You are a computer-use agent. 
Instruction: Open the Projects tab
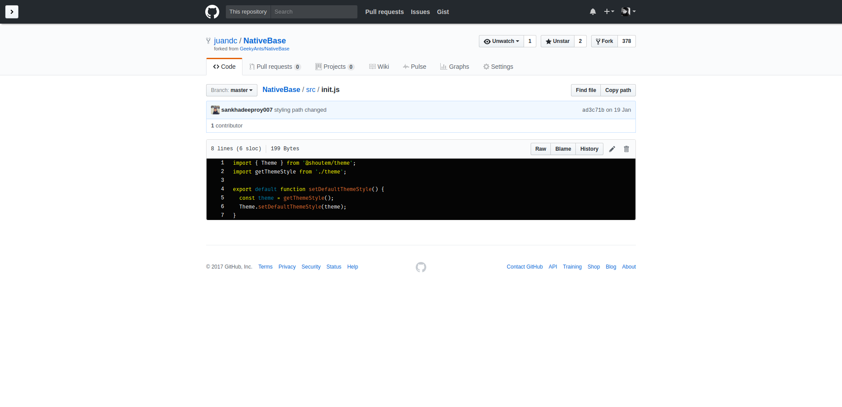(x=335, y=67)
